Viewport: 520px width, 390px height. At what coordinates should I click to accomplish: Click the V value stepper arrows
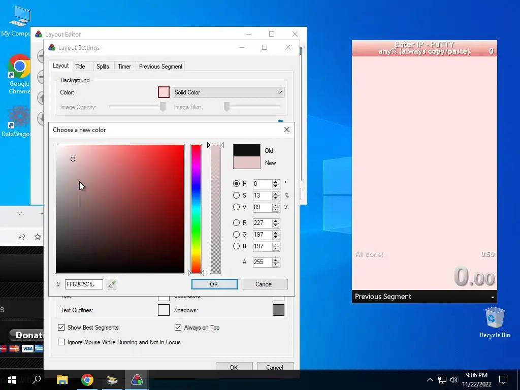click(x=275, y=207)
